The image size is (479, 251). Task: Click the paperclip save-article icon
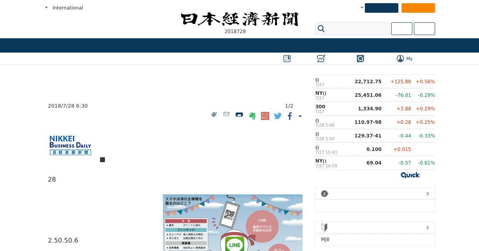(x=214, y=114)
